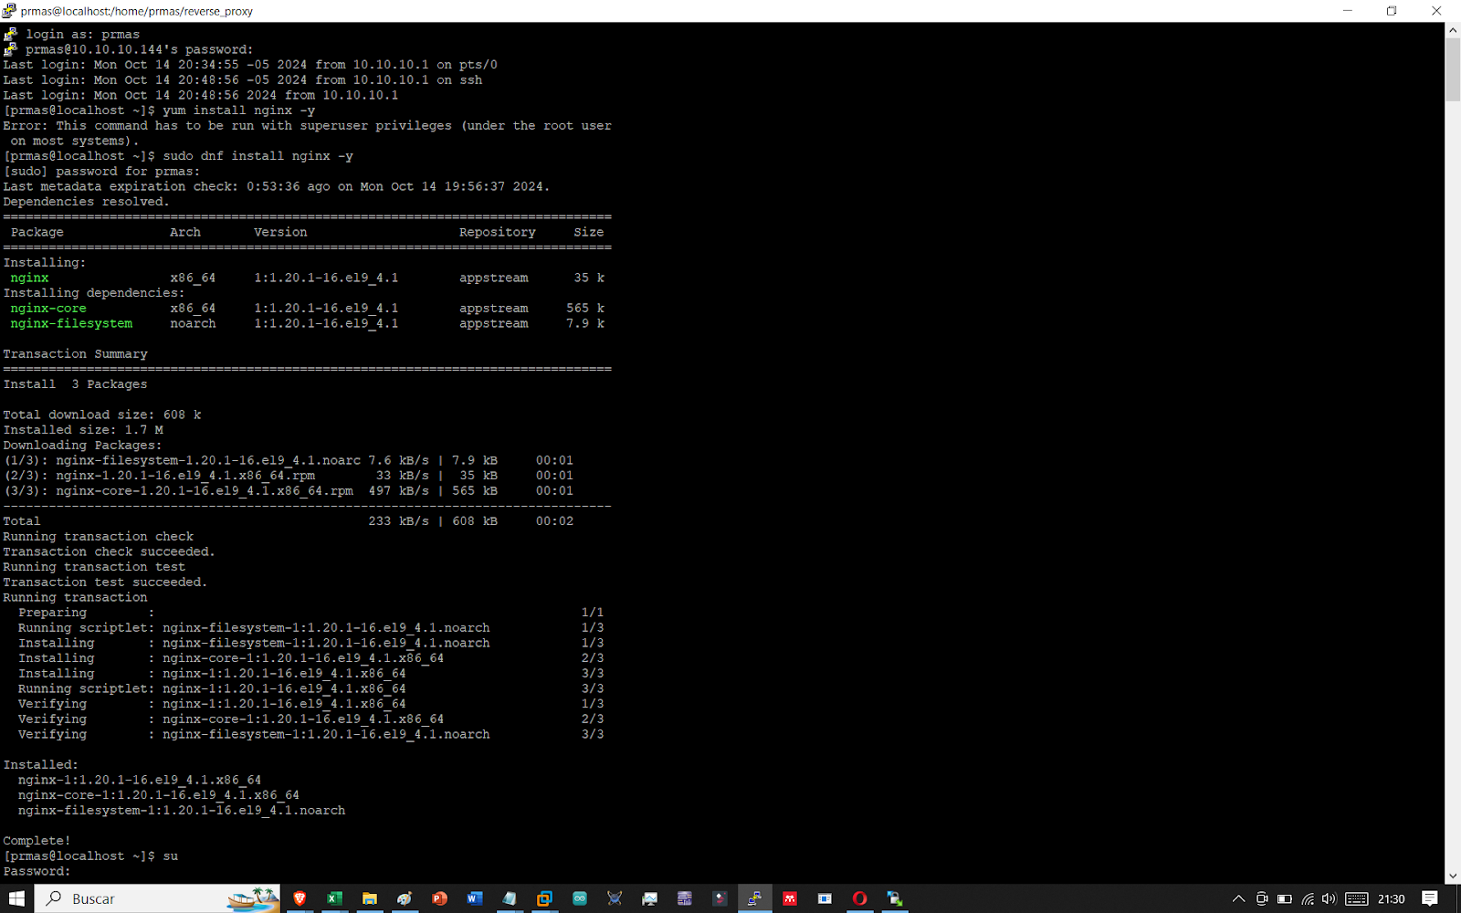Open File Explorer from the taskbar

click(370, 898)
